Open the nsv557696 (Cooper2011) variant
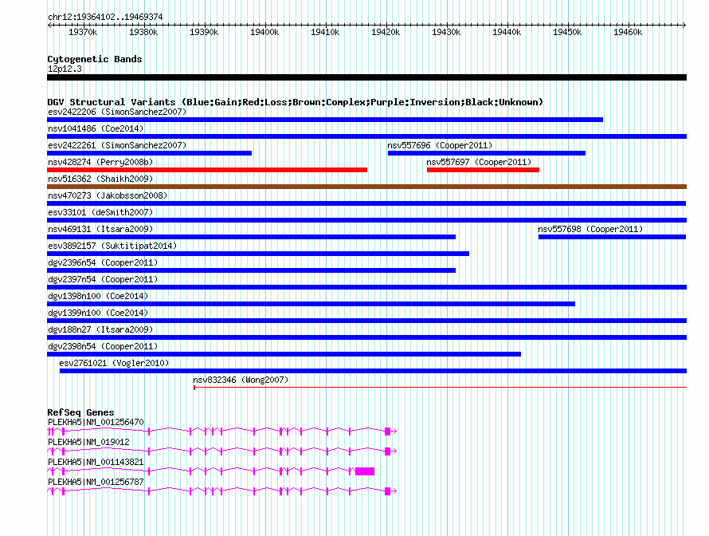Screen dimensions: 709x536 [x=487, y=153]
